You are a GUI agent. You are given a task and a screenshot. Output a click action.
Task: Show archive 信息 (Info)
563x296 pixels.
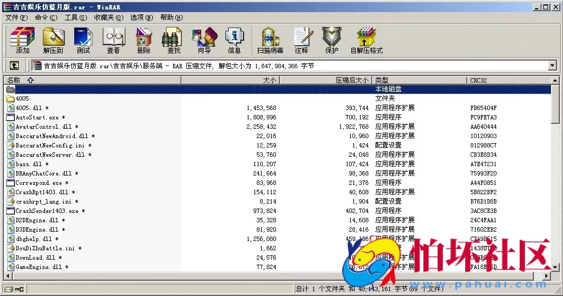pos(234,40)
